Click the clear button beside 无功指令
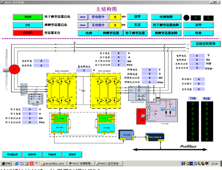The height and width of the screenshot is (170, 222). tap(83, 25)
